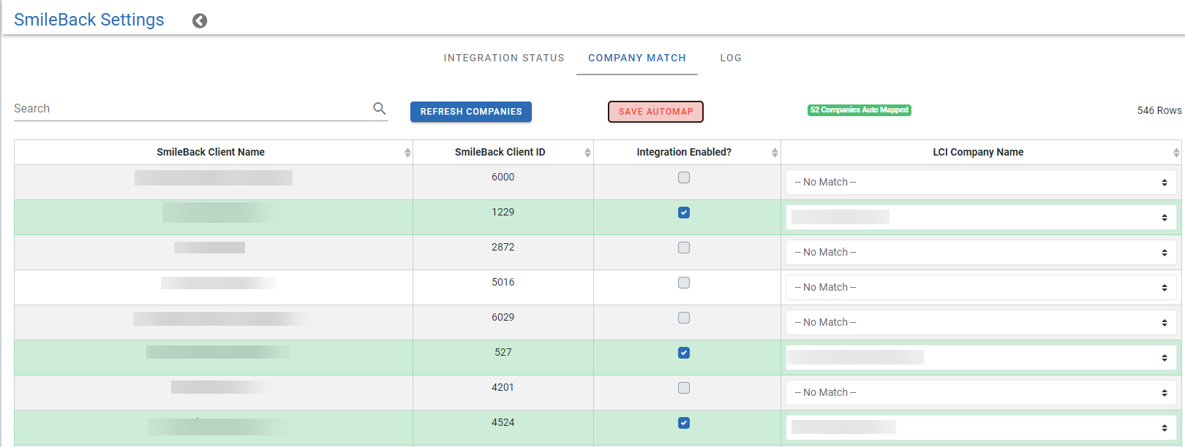Enable integration checkbox for client 4201
The image size is (1185, 447).
coord(684,388)
